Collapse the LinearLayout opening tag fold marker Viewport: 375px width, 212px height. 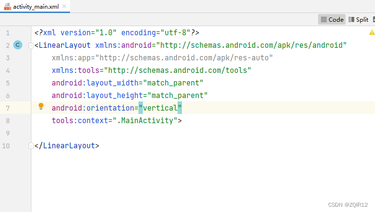tap(31, 45)
